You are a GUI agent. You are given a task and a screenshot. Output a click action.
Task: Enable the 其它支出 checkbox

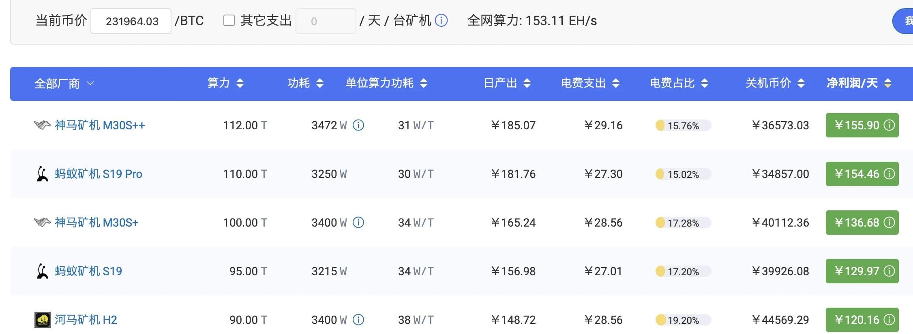click(x=229, y=20)
